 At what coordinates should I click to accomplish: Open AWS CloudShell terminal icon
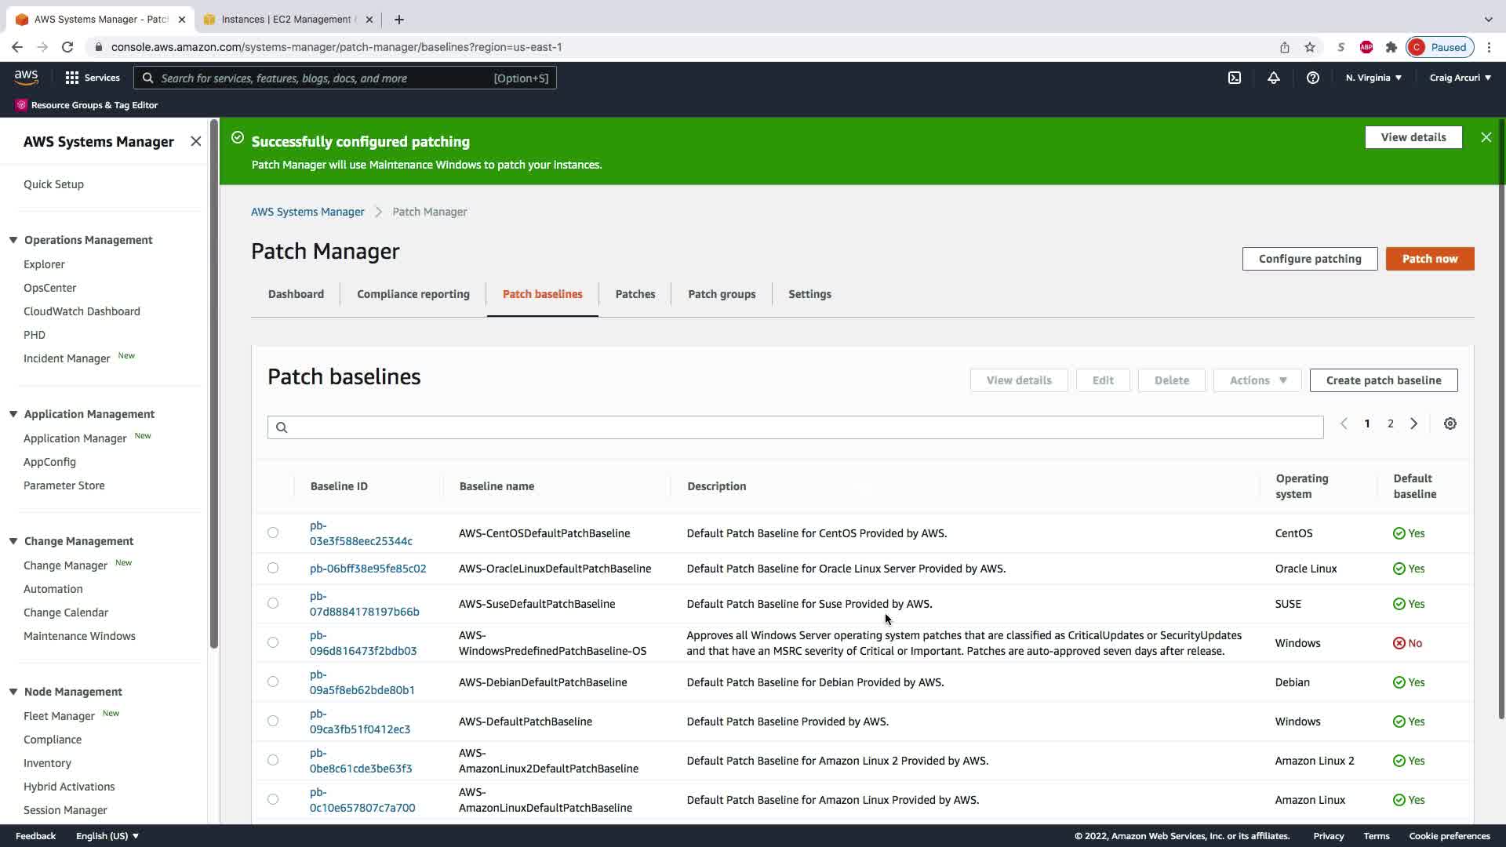(x=1234, y=78)
